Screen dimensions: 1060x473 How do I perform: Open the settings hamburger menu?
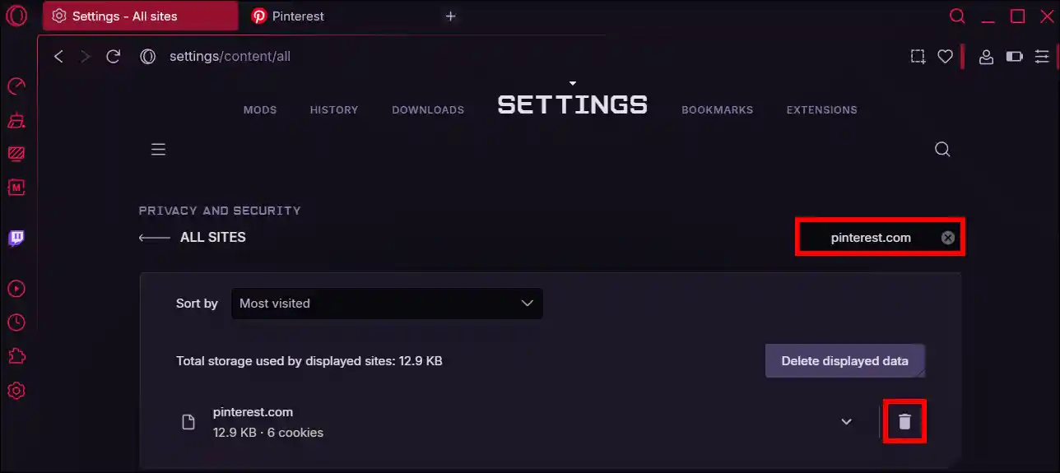(159, 149)
